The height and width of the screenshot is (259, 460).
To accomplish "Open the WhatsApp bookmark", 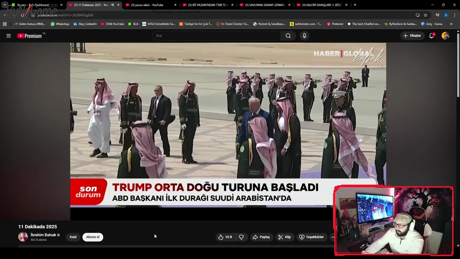I will [60, 24].
